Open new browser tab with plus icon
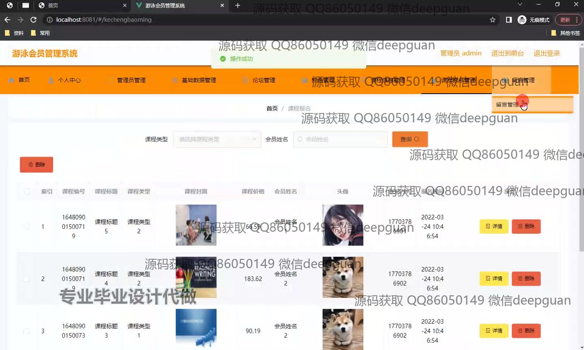Viewport: 584px width, 350px height. [x=238, y=5]
